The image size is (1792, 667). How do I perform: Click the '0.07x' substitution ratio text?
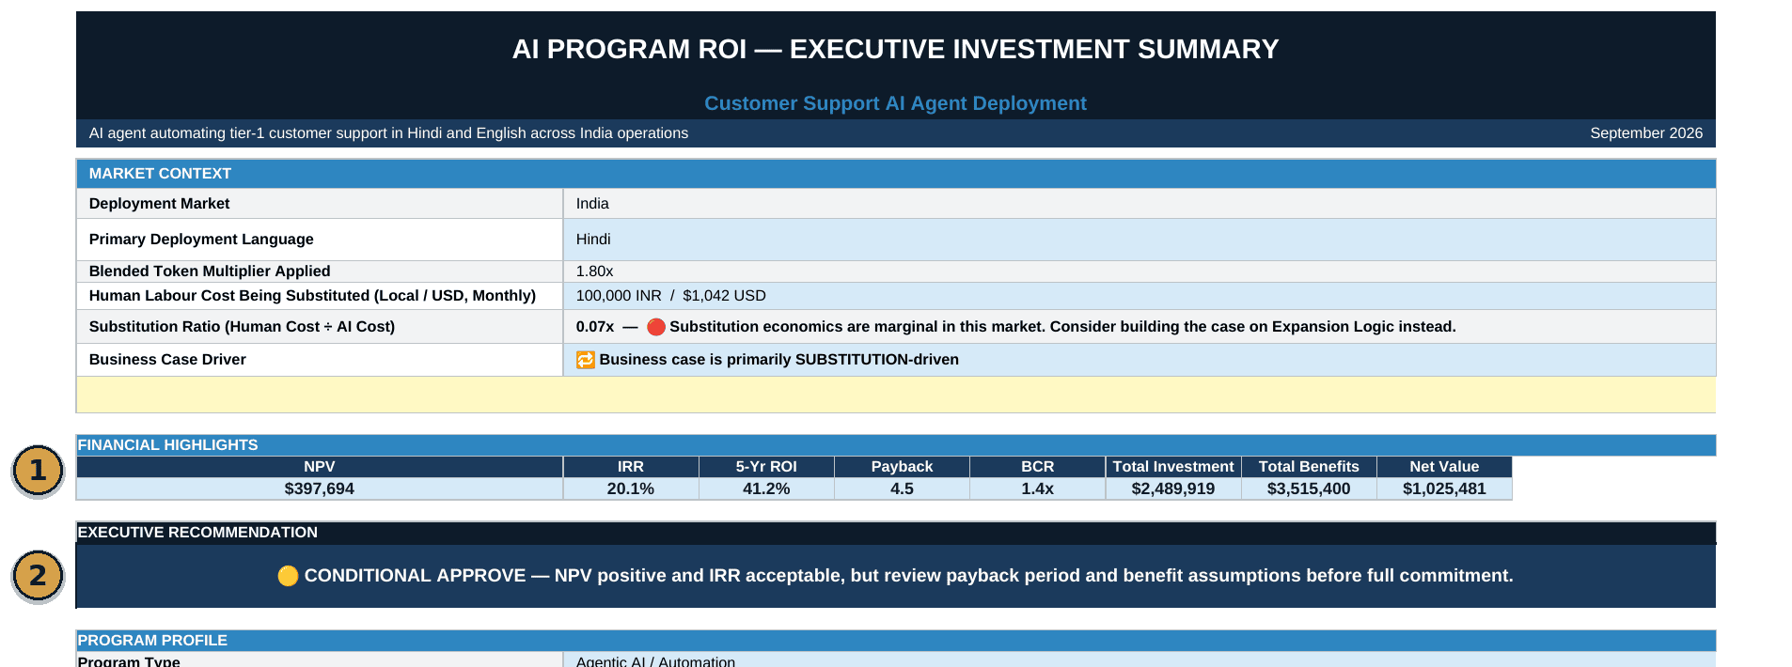pos(594,327)
